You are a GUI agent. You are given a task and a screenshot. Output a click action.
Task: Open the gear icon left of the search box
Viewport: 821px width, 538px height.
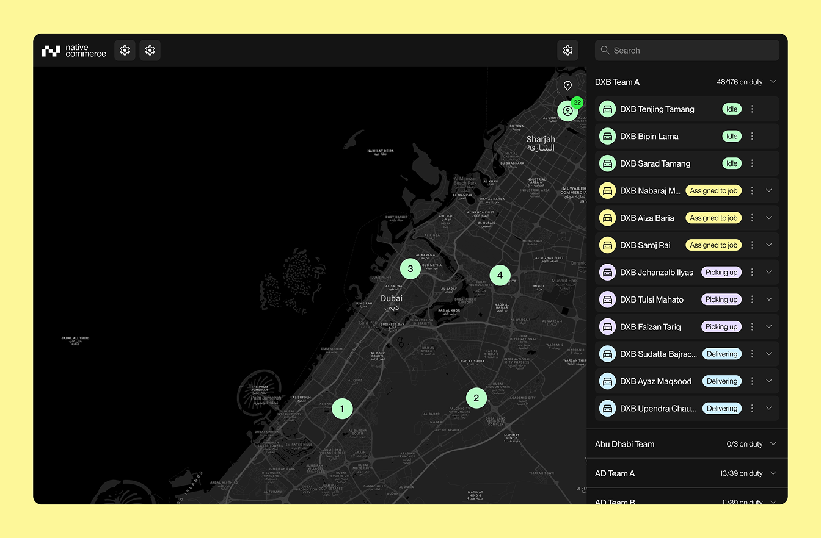tap(567, 51)
